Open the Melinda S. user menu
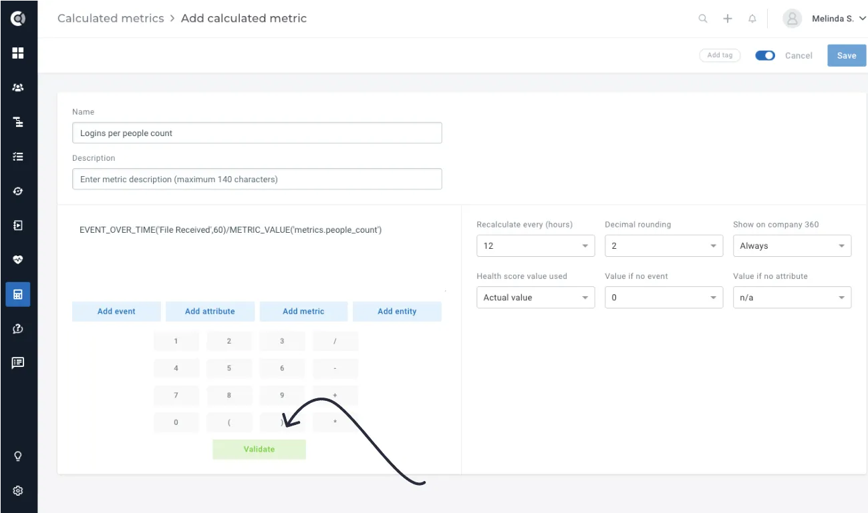Image resolution: width=868 pixels, height=513 pixels. tap(839, 19)
